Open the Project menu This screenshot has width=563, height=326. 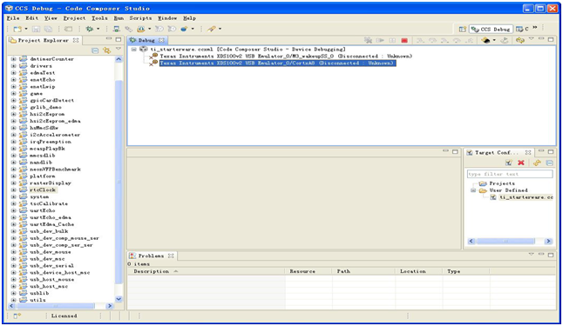click(x=74, y=18)
